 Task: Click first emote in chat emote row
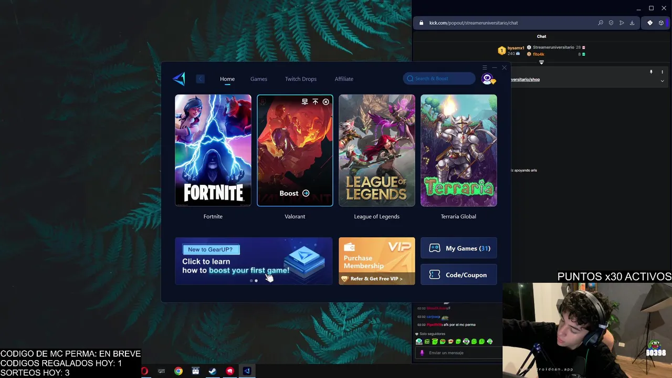419,342
